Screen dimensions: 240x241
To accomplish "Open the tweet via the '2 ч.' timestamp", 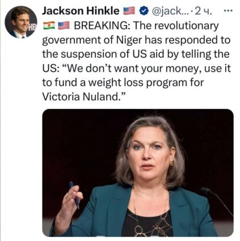I will [x=203, y=12].
